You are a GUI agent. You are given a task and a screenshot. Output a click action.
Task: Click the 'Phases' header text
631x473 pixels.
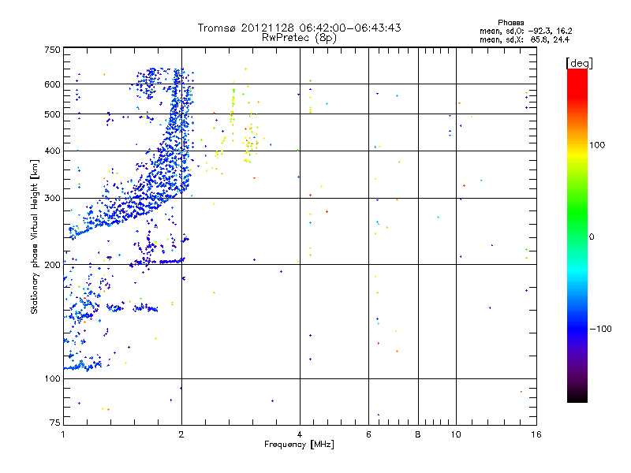[x=510, y=23]
